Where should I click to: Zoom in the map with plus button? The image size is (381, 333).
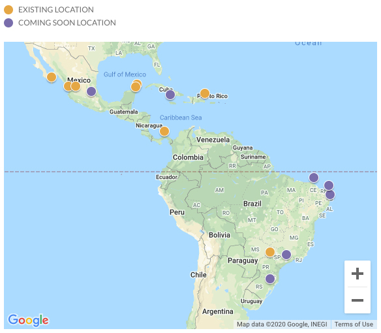358,274
